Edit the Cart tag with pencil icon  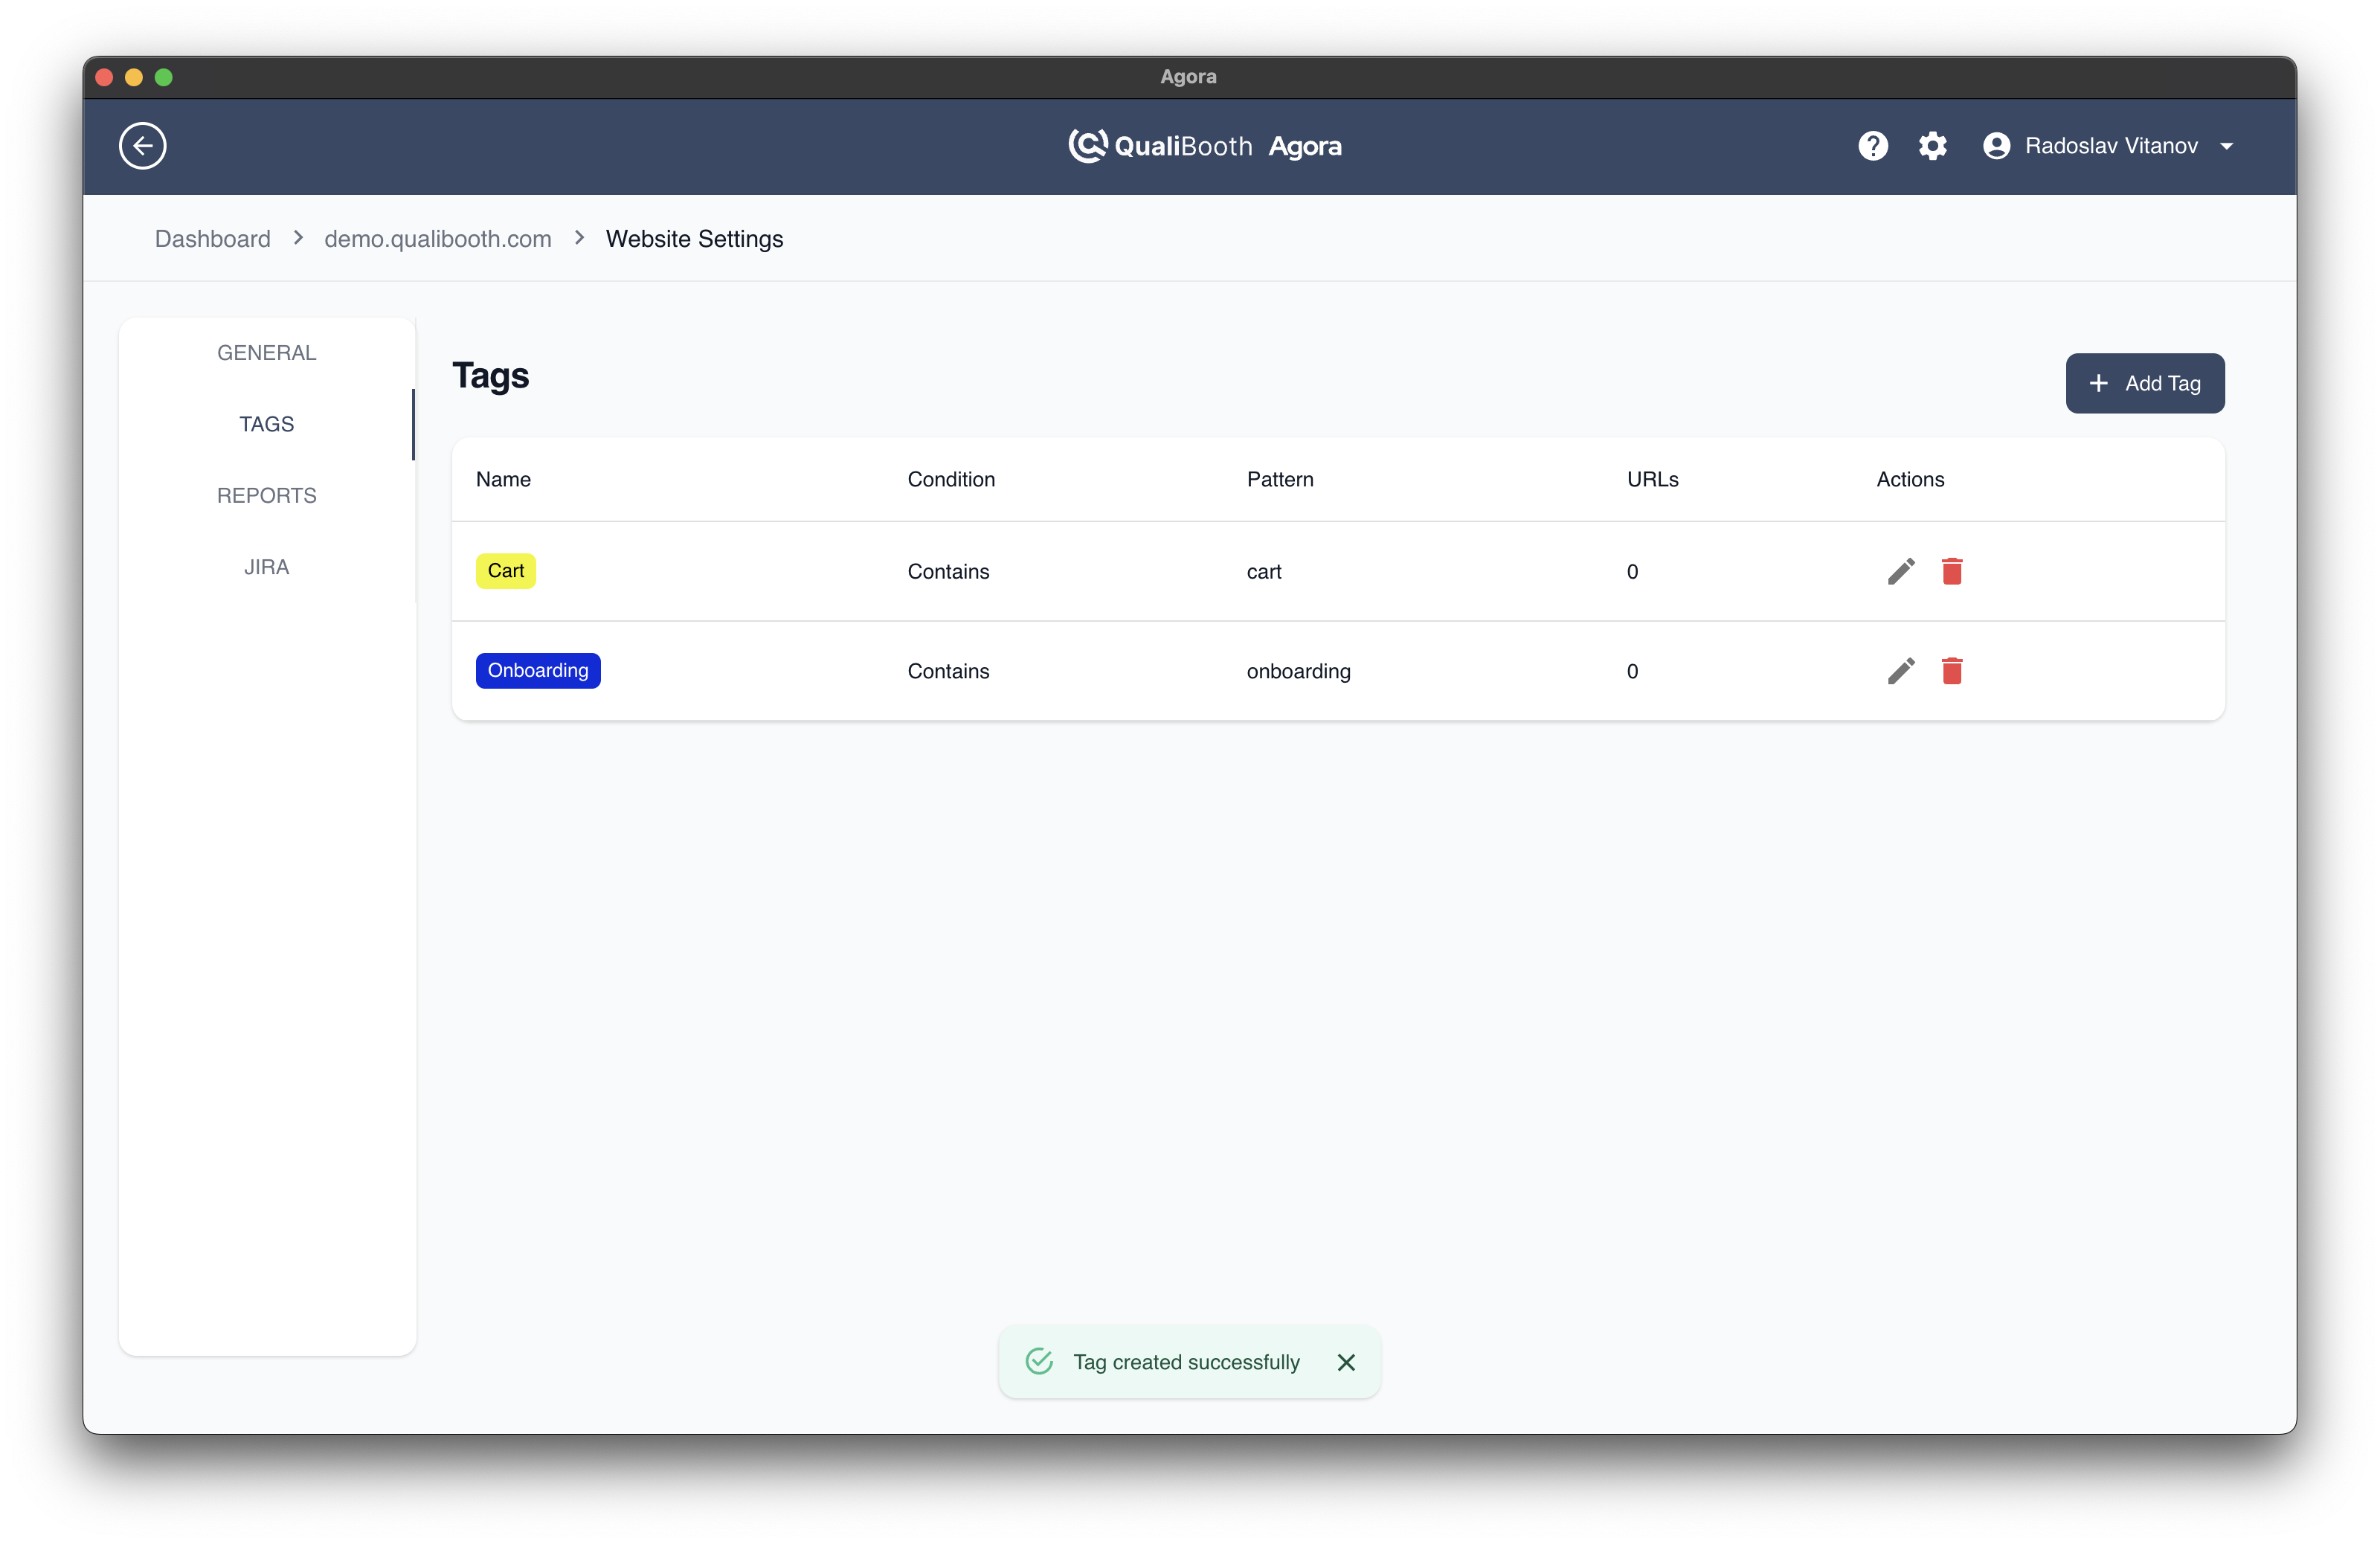click(1900, 571)
